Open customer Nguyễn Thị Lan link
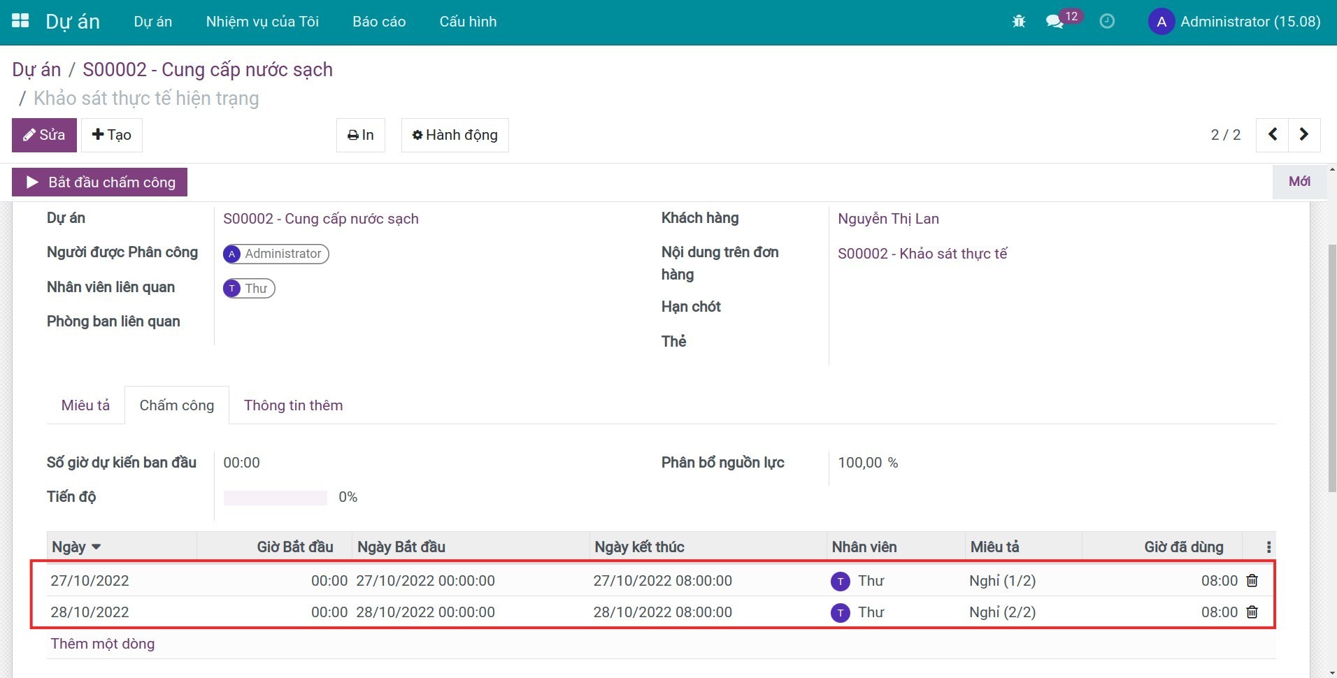Image resolution: width=1337 pixels, height=678 pixels. pyautogui.click(x=888, y=219)
